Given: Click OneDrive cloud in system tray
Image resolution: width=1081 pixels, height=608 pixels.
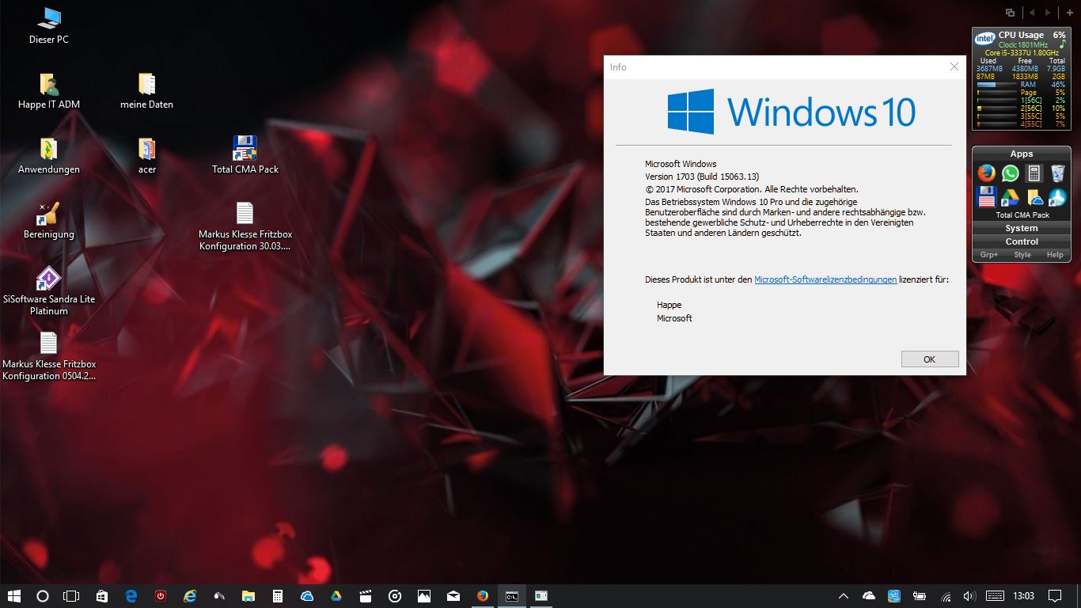Looking at the screenshot, I should click(869, 595).
